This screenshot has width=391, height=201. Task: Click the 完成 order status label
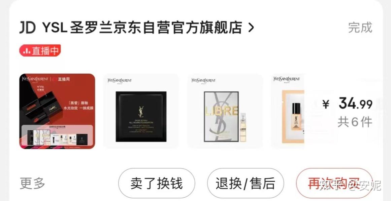[360, 28]
